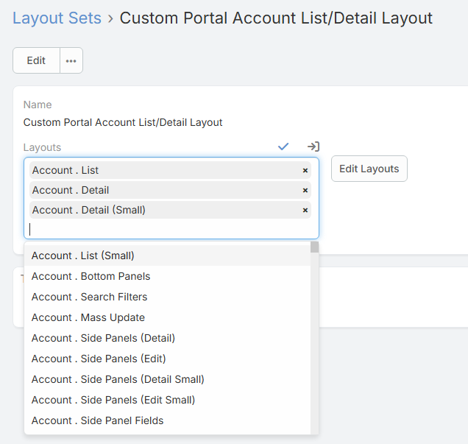Select Account . Side Panels (Detail Small)

click(118, 379)
